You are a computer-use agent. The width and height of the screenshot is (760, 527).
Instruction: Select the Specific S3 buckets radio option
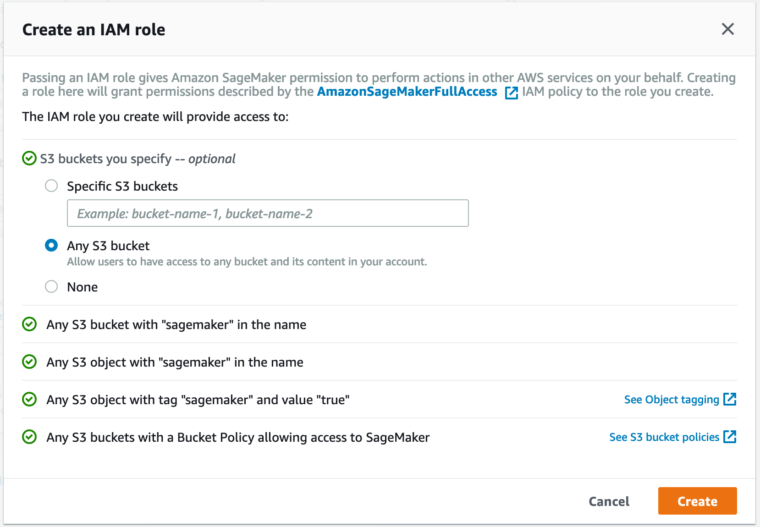(51, 186)
